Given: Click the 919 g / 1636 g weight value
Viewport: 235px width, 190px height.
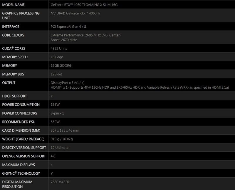Looking at the screenshot, I should (62, 139).
